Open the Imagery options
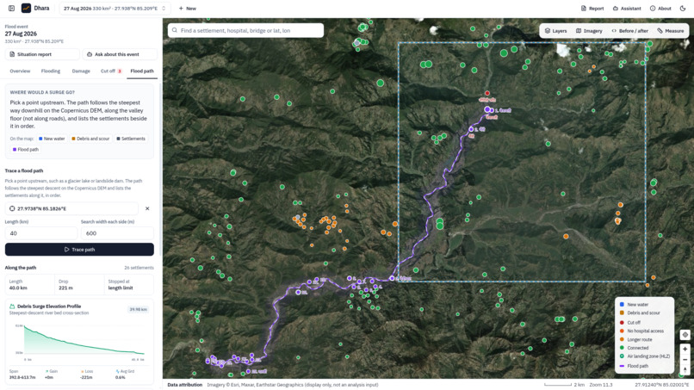694x390 pixels. point(589,31)
